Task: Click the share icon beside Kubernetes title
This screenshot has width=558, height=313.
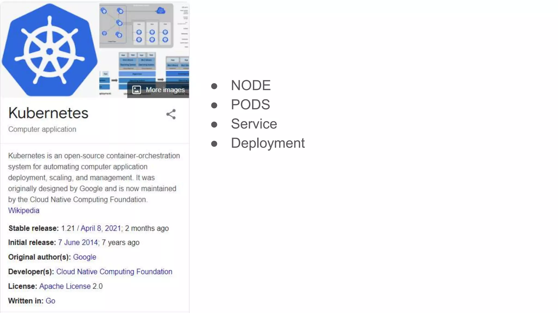Action: [171, 114]
